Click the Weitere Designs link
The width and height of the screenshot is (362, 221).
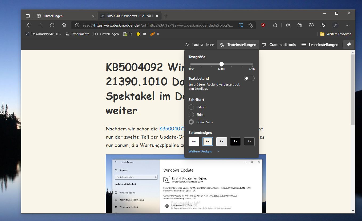click(200, 151)
